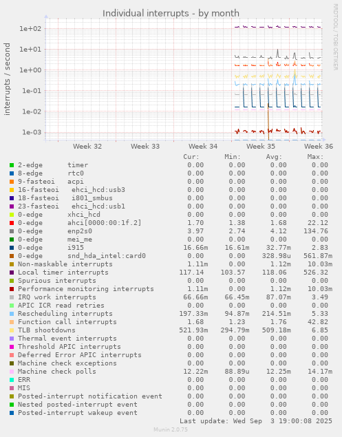Click the light blue Rescheduling interrupts swatch
This screenshot has width=342, height=437.
tap(12, 314)
